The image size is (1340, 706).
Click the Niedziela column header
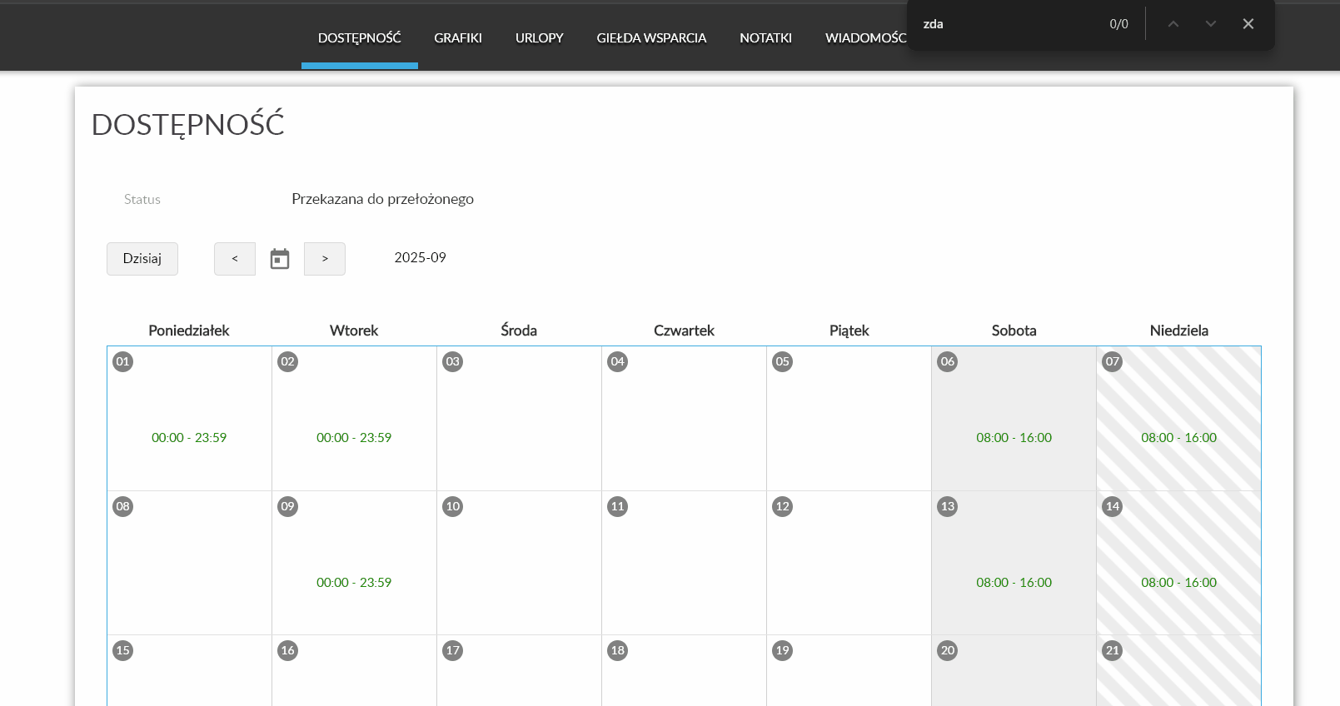(1178, 331)
